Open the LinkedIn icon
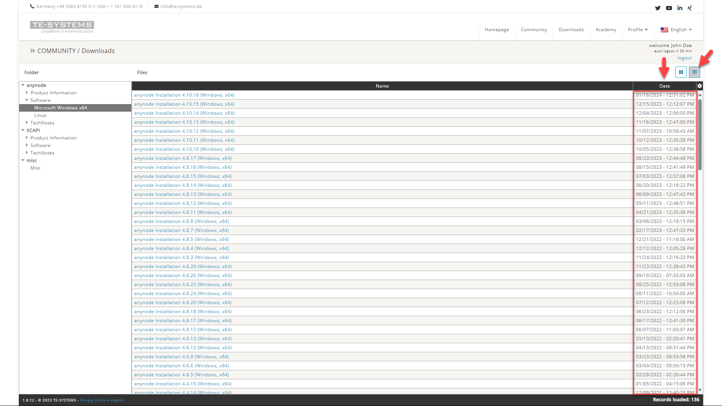This screenshot has width=722, height=406. click(680, 8)
